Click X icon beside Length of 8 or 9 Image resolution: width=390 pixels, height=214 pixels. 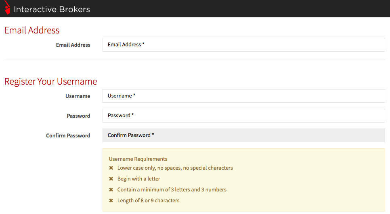(111, 201)
